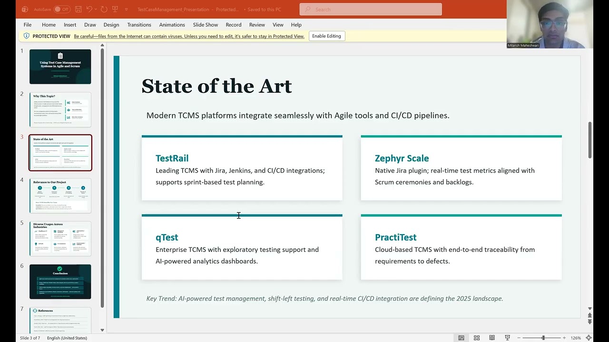Click thumbnail pane scroll down arrow
The image size is (609, 342).
tap(102, 330)
